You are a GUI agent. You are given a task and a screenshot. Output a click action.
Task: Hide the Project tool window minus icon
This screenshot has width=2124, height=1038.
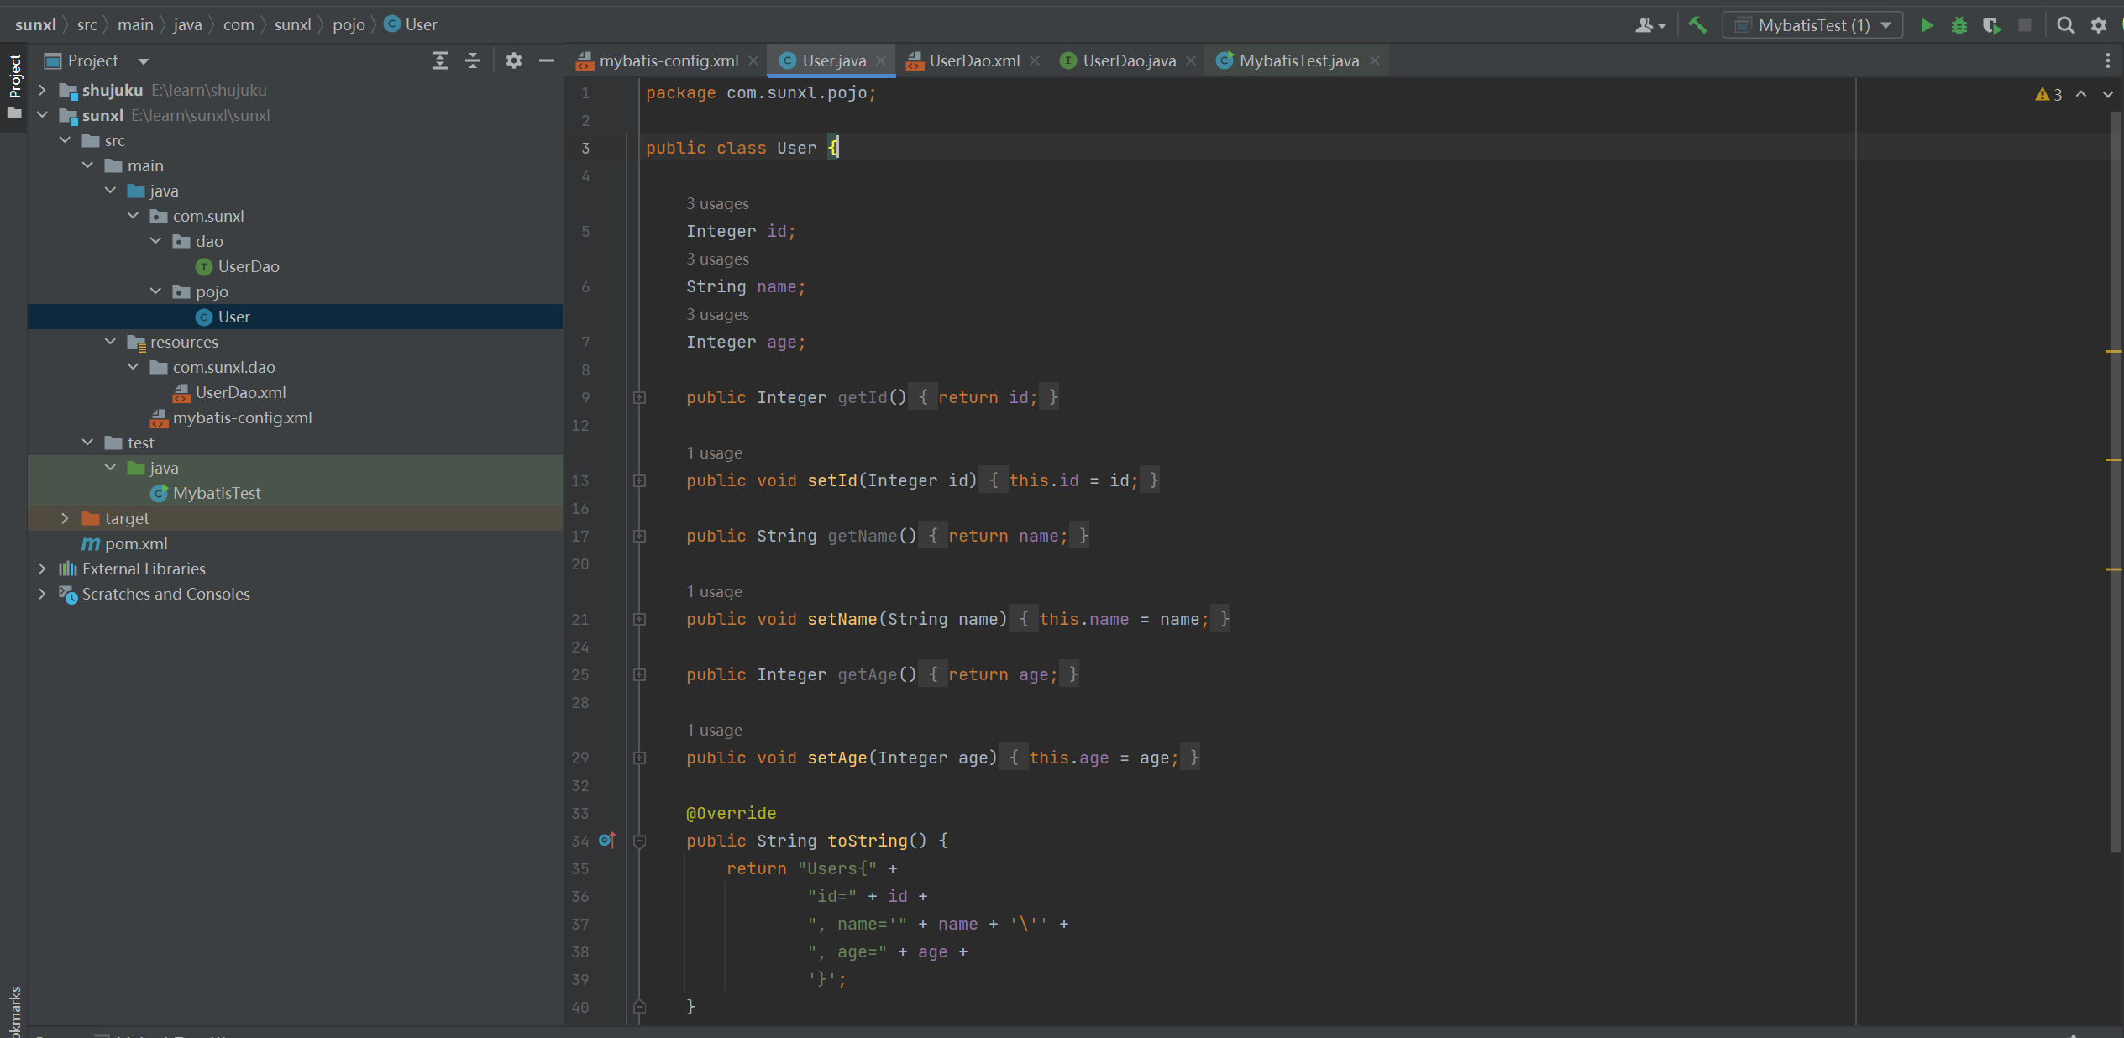click(547, 60)
